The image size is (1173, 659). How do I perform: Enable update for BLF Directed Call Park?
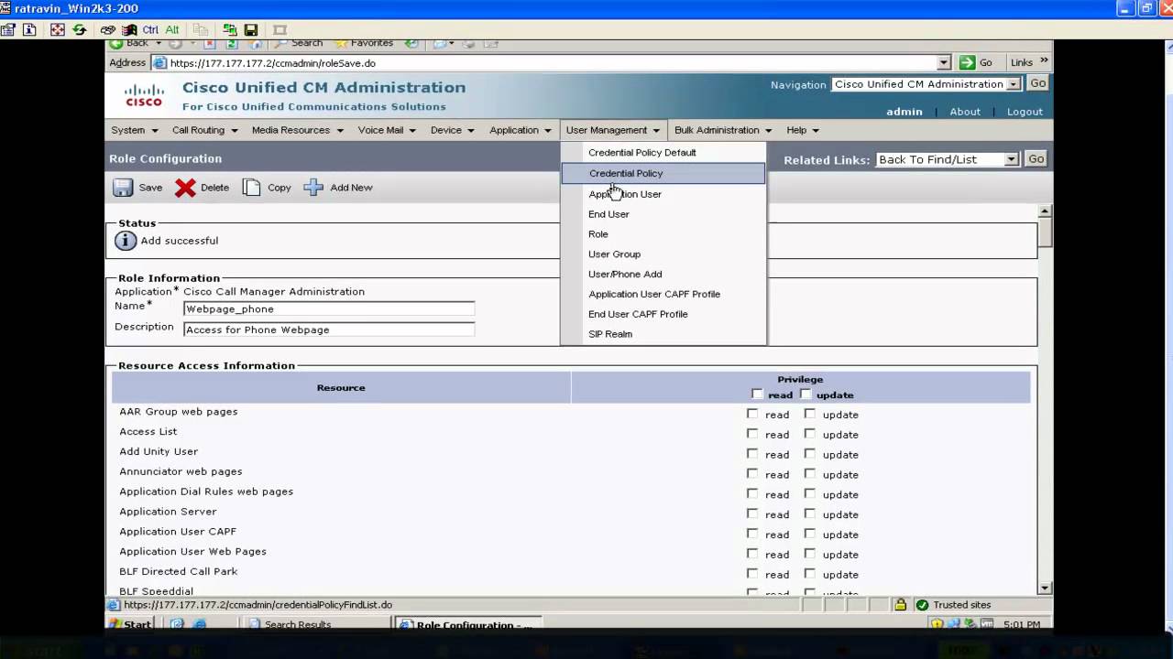pyautogui.click(x=809, y=574)
